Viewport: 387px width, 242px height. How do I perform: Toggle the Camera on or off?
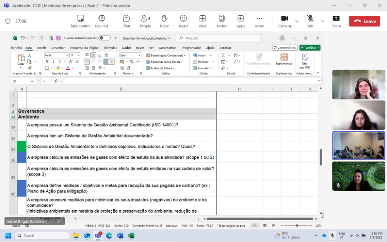coord(284,21)
